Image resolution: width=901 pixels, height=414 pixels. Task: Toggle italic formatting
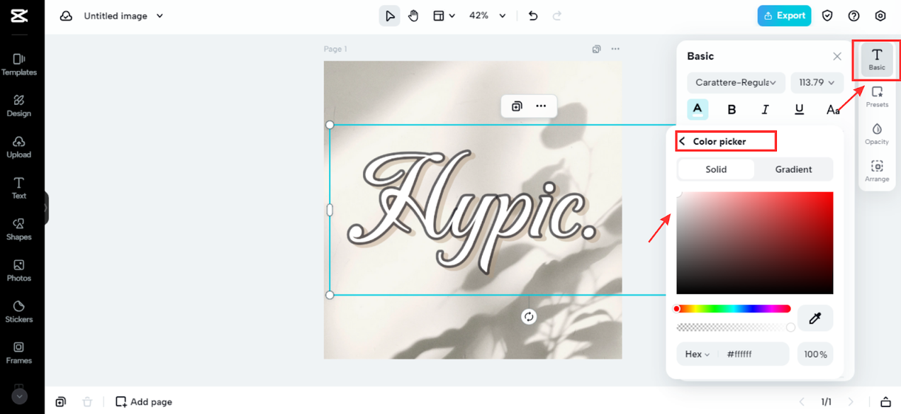click(765, 109)
